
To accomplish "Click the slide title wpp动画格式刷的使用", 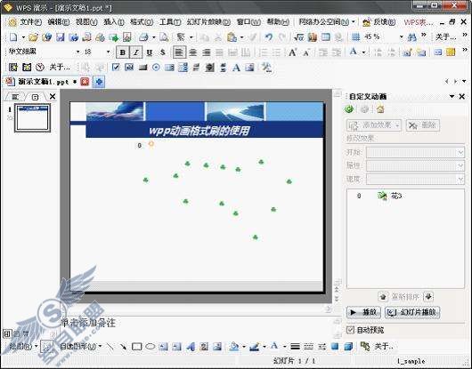I will (199, 131).
